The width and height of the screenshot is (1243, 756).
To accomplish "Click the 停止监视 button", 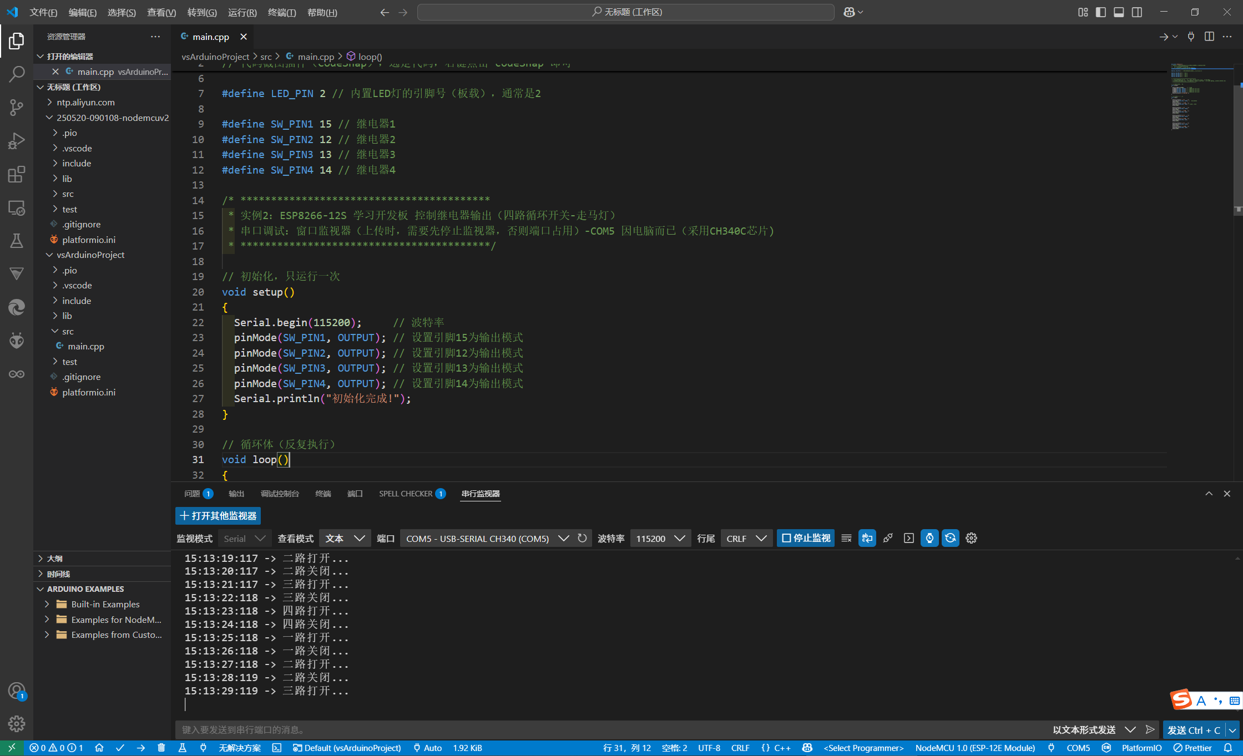I will click(806, 538).
